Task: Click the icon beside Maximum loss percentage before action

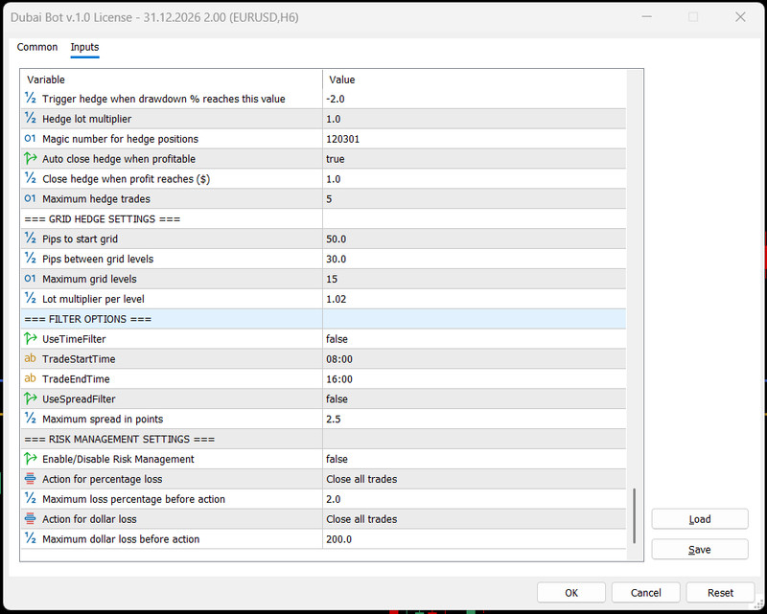Action: tap(31, 499)
